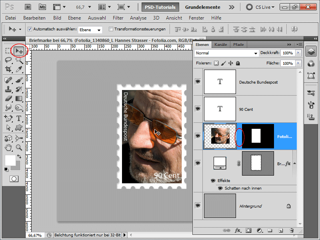Open the Bearbeiten menu
The image size is (320, 240).
(34, 18)
